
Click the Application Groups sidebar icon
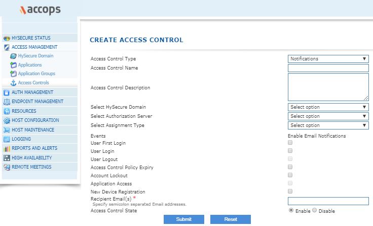click(13, 74)
